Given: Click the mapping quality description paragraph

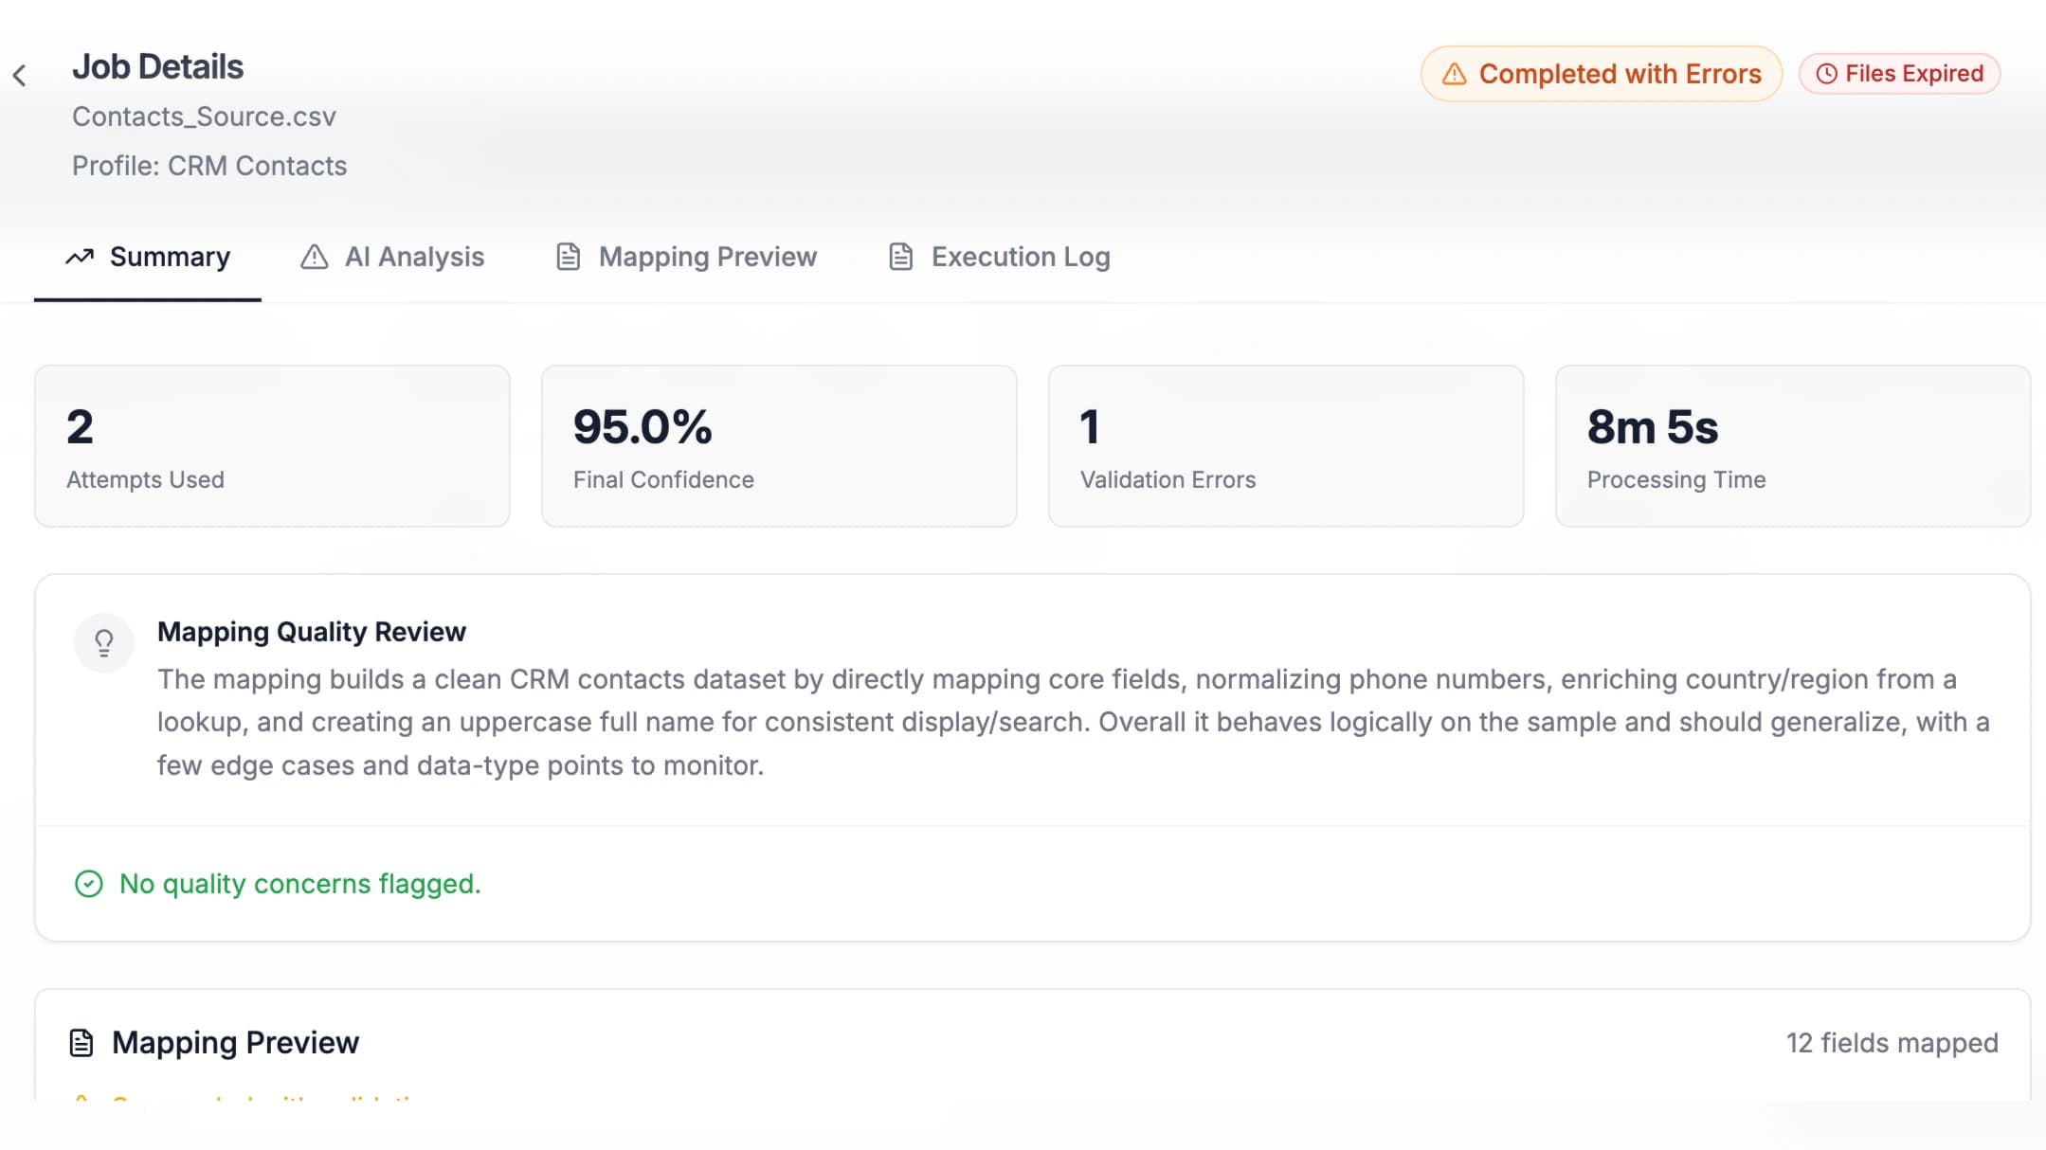Looking at the screenshot, I should (1073, 722).
